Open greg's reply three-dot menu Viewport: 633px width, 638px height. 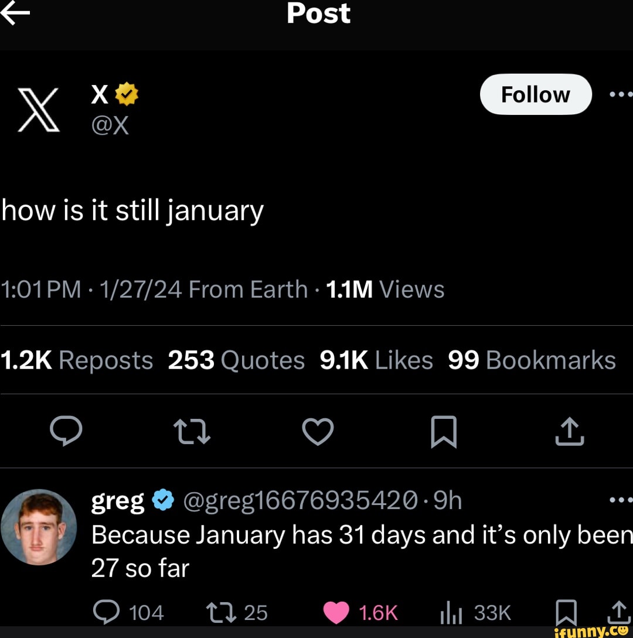pos(621,500)
